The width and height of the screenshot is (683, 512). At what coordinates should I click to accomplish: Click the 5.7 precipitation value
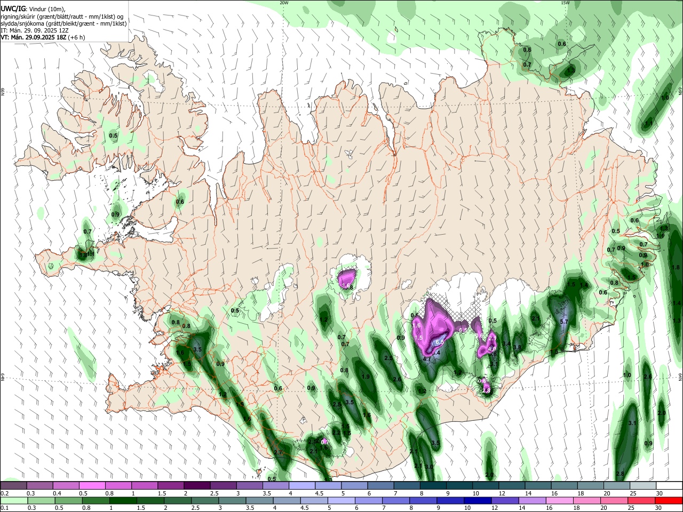(564, 322)
